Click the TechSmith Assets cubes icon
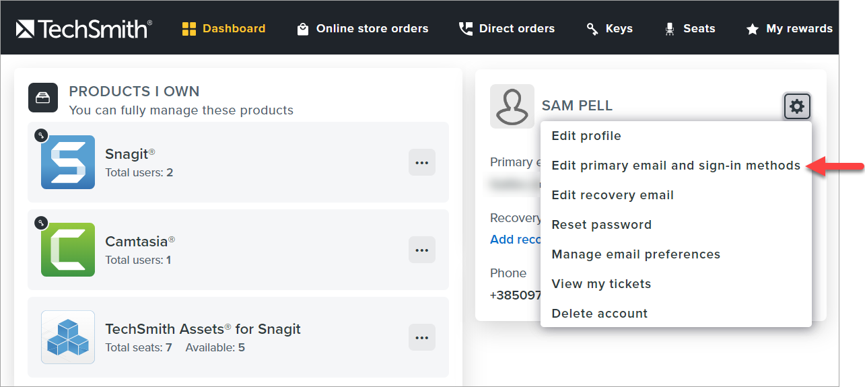 click(x=68, y=337)
